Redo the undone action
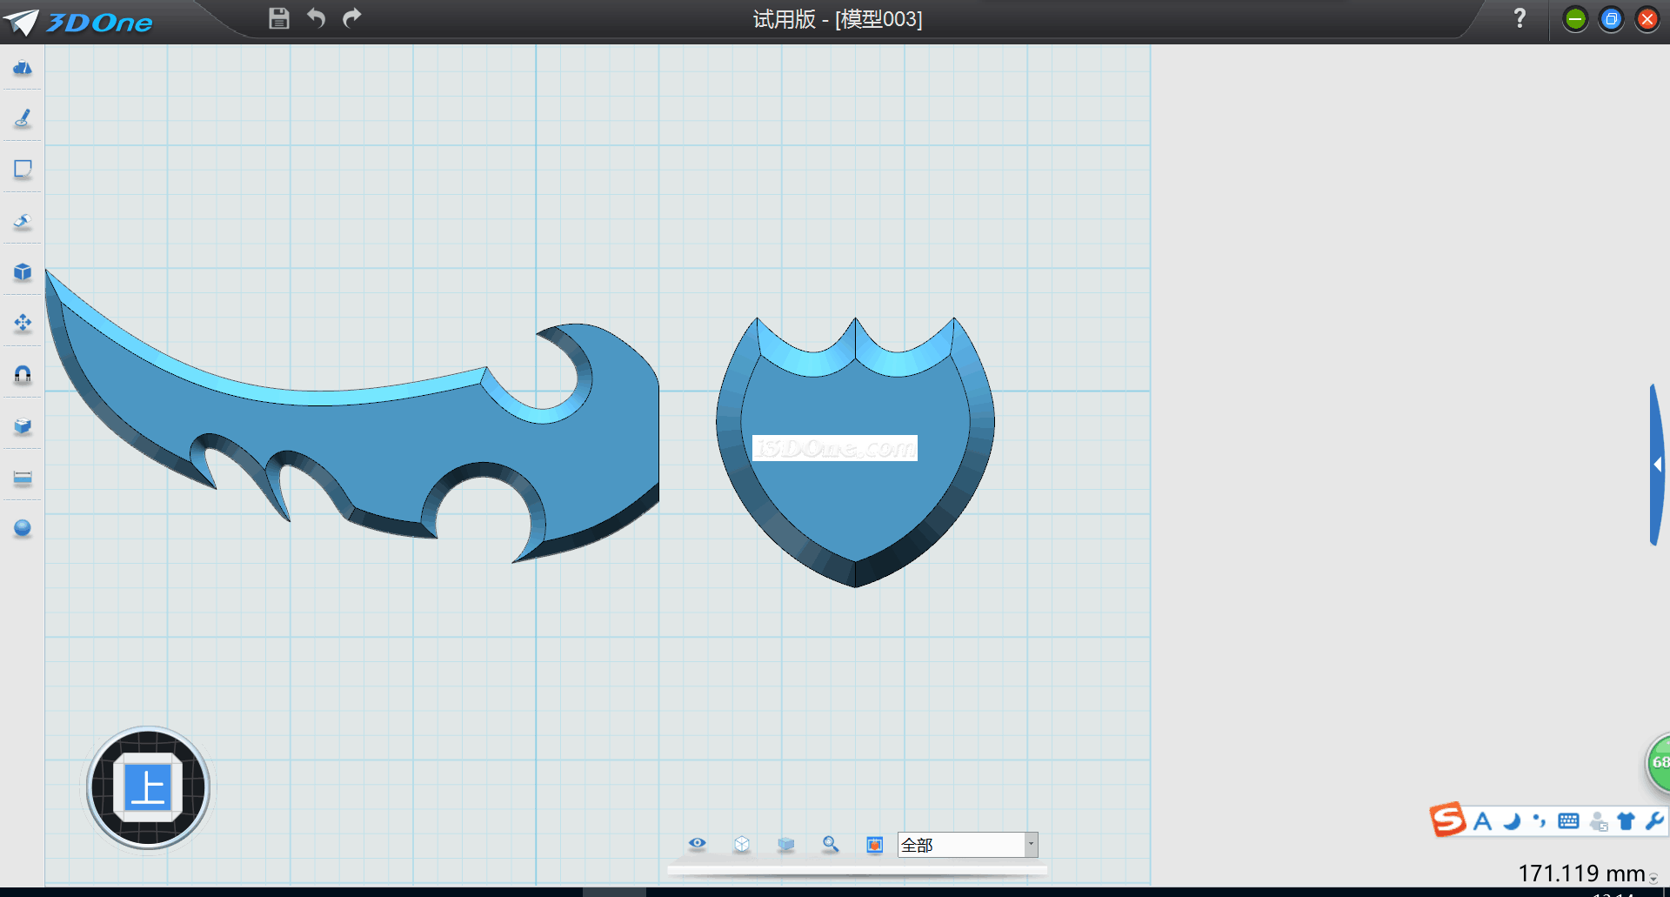Image resolution: width=1670 pixels, height=897 pixels. point(352,18)
